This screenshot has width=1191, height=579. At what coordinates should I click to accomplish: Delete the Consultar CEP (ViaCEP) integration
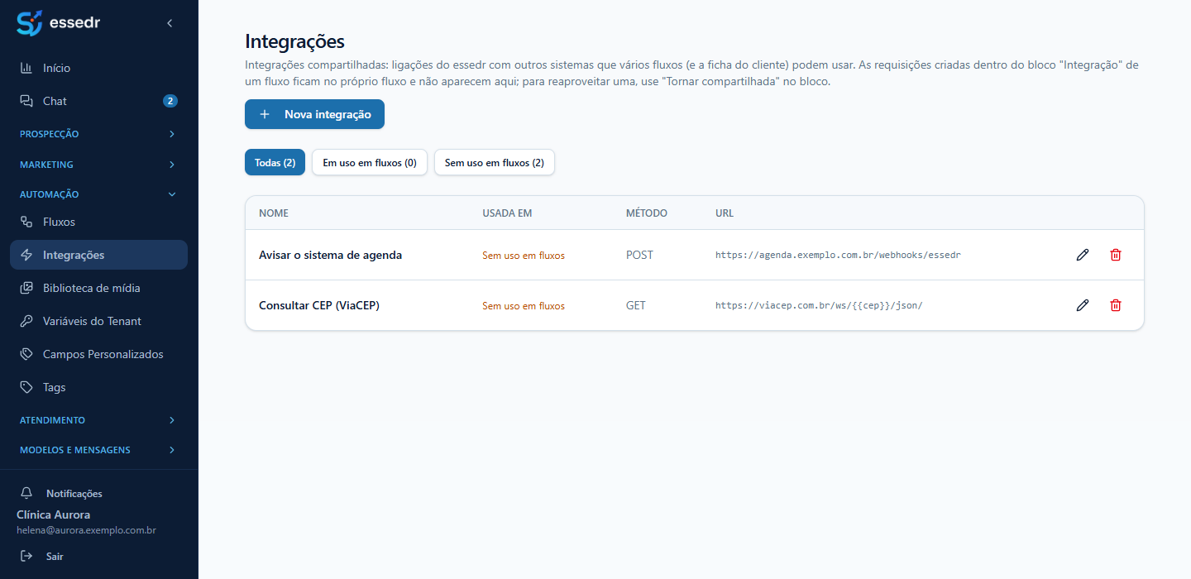(x=1116, y=305)
